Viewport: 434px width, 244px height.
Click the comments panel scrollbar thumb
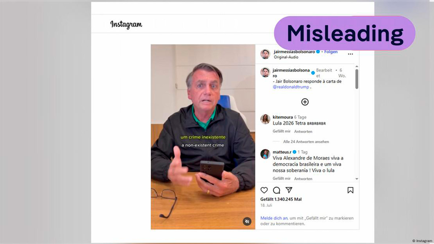[x=357, y=79]
